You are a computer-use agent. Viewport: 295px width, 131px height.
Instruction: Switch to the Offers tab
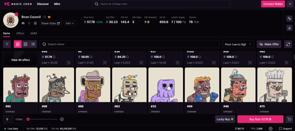pyautogui.click(x=20, y=33)
